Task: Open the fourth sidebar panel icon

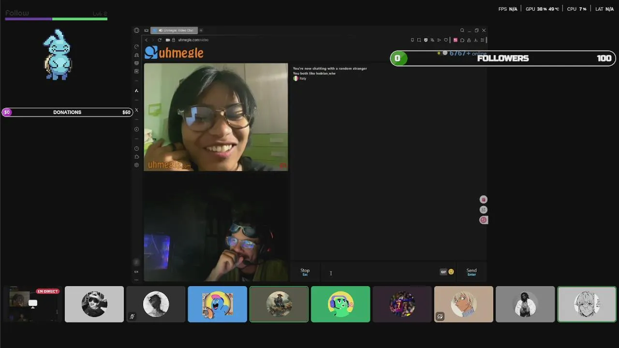Action: coord(136,71)
